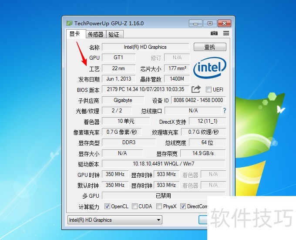Image resolution: width=296 pixels, height=240 pixels.
Task: Click the 1400M transistor count field
Action: pyautogui.click(x=177, y=79)
